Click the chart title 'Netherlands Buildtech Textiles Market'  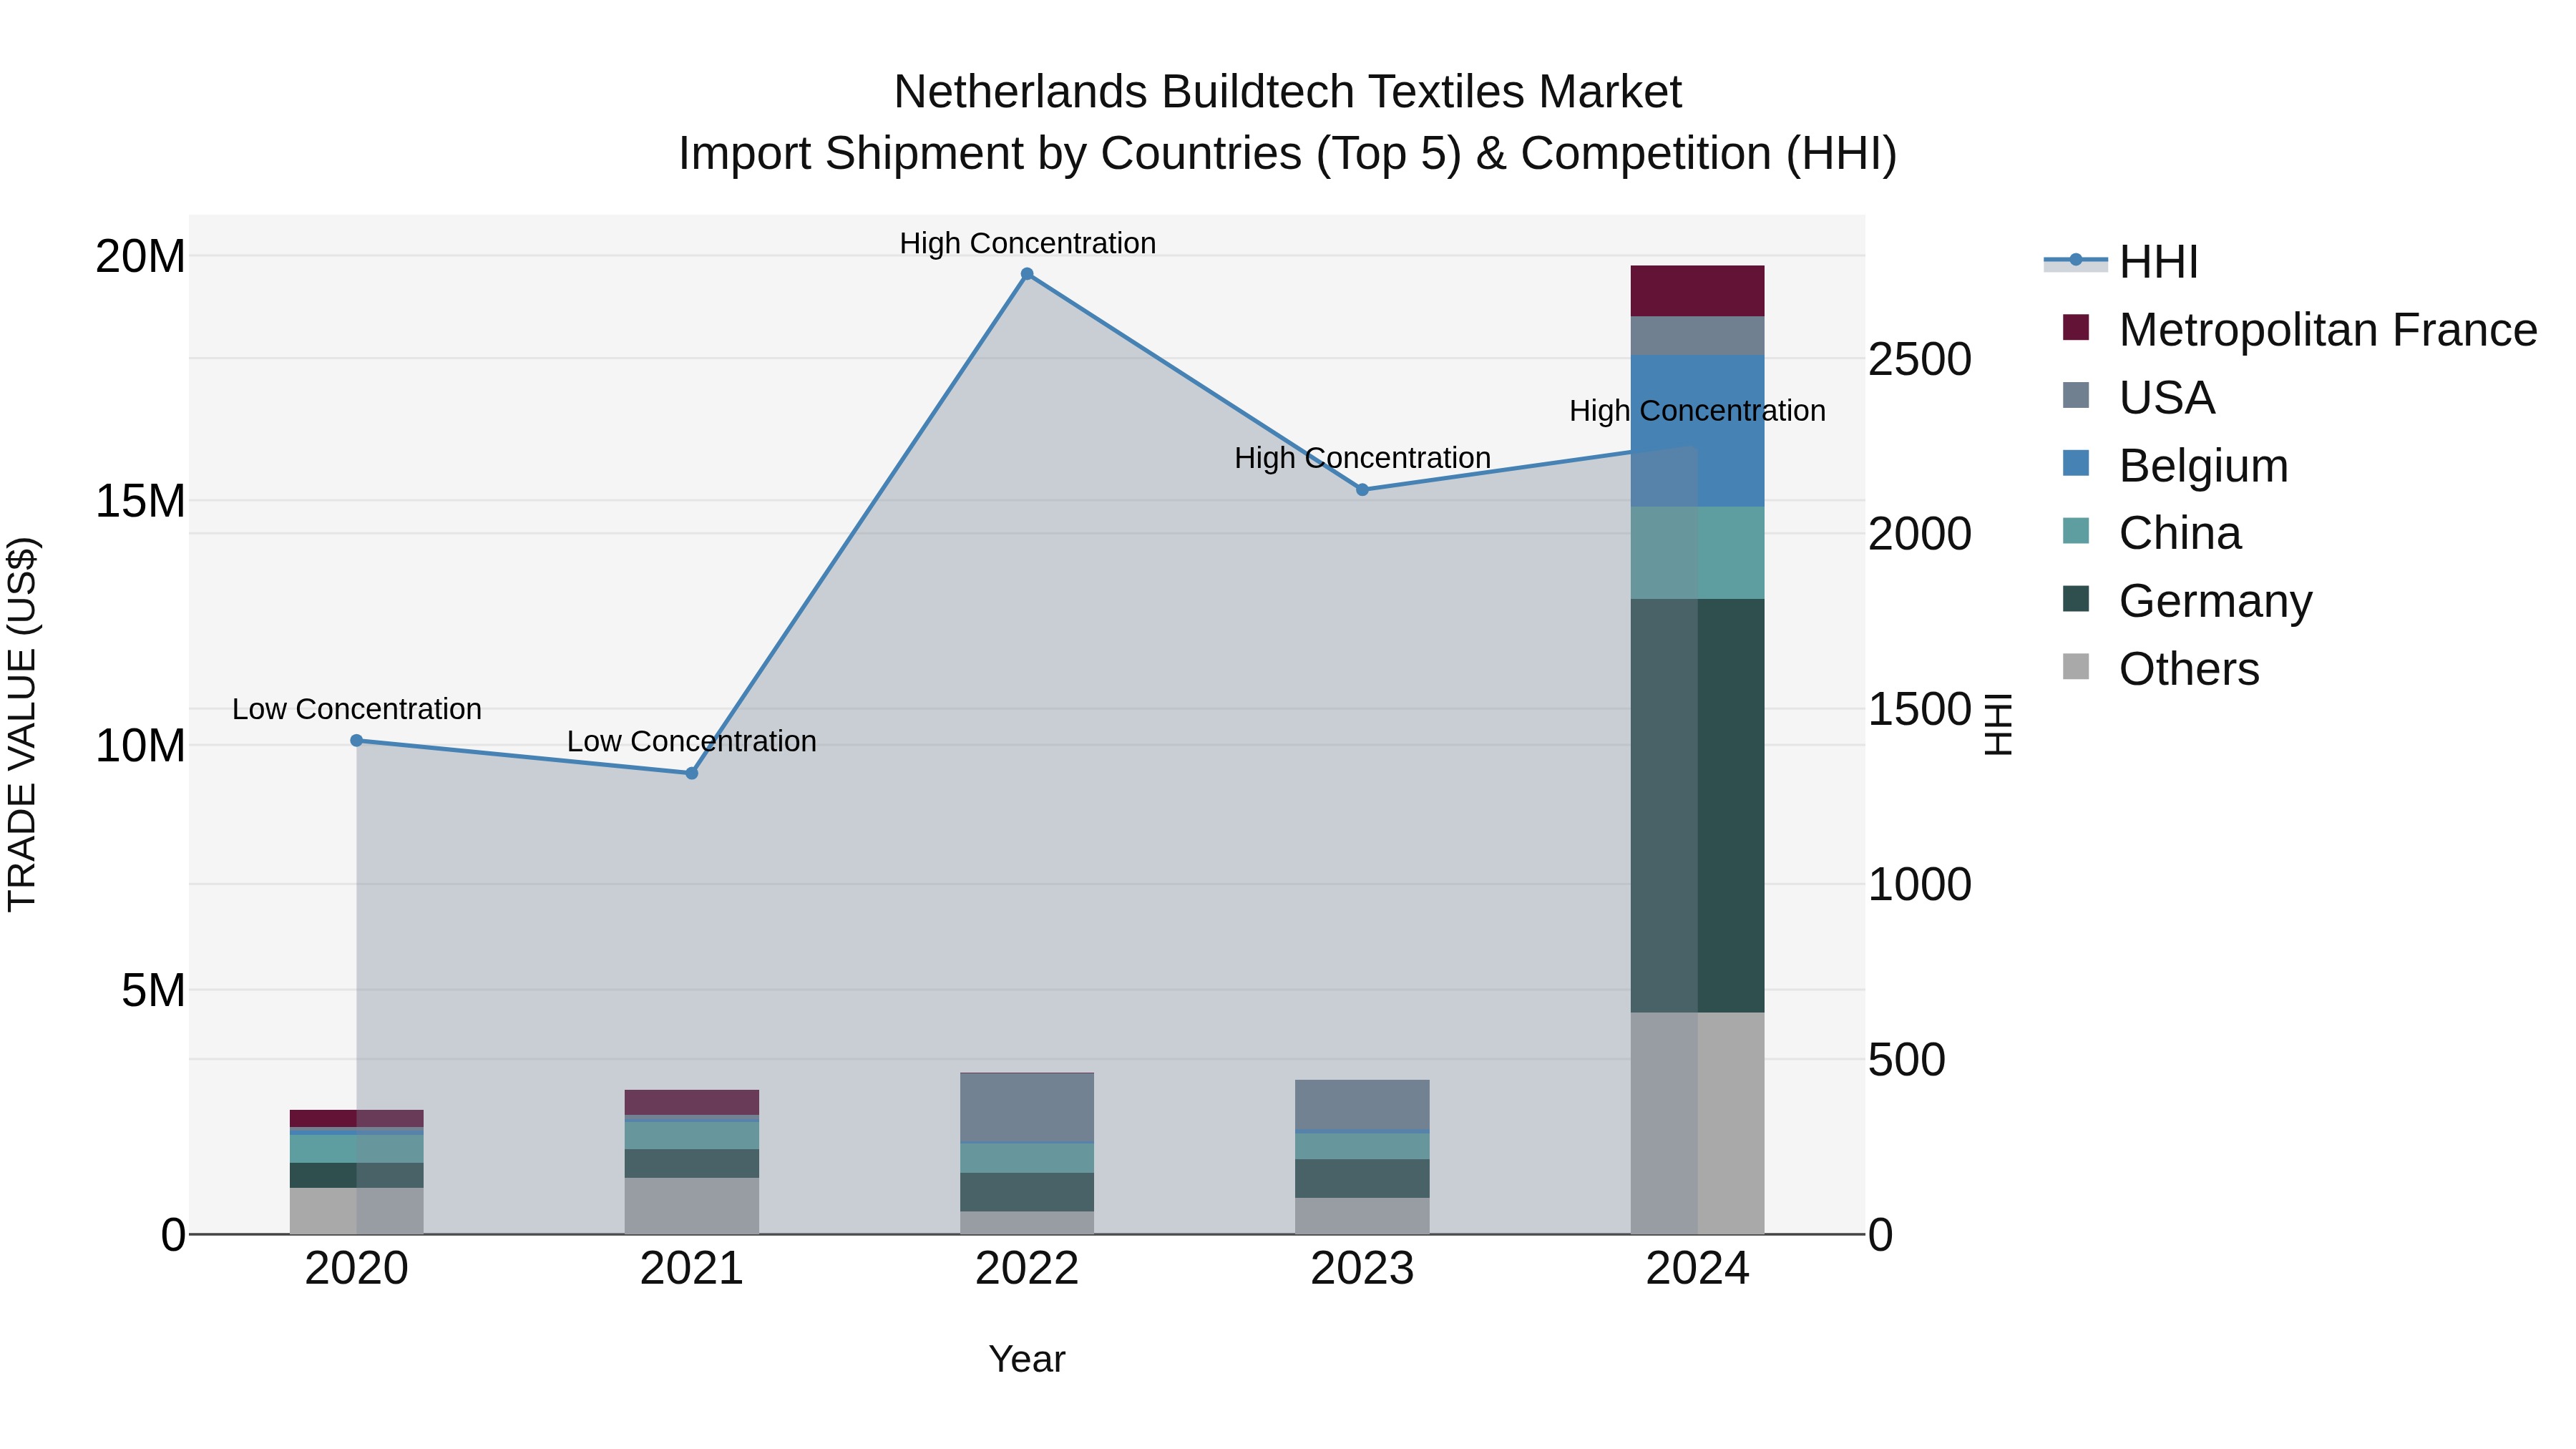click(1288, 92)
